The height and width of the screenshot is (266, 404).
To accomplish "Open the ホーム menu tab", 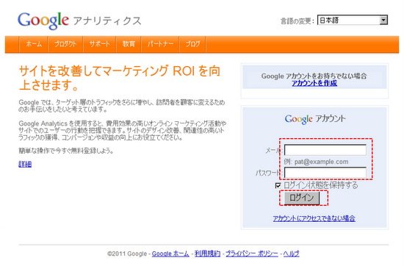I will pos(34,44).
